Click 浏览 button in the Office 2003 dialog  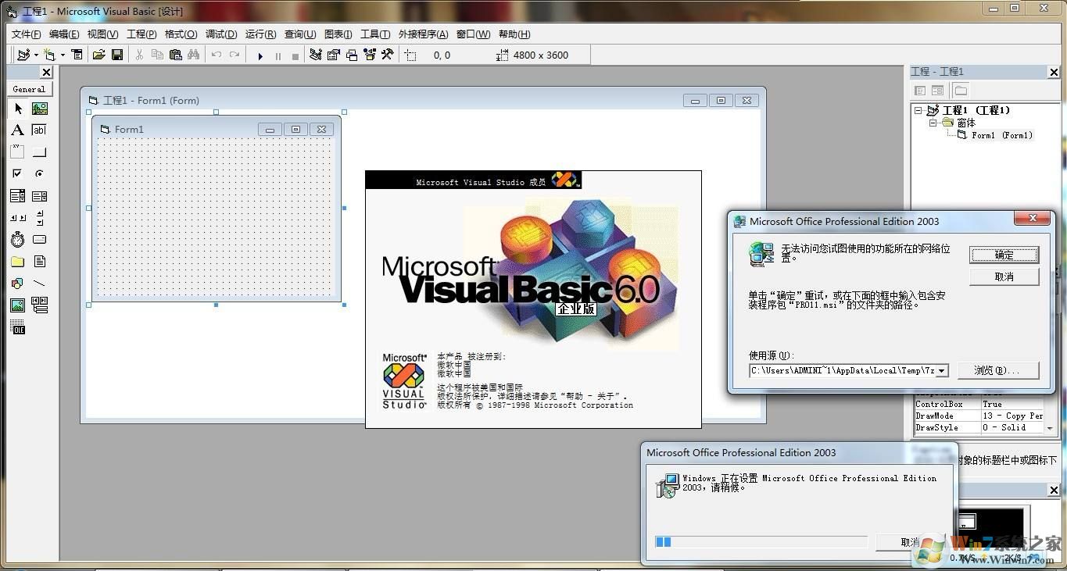point(998,370)
